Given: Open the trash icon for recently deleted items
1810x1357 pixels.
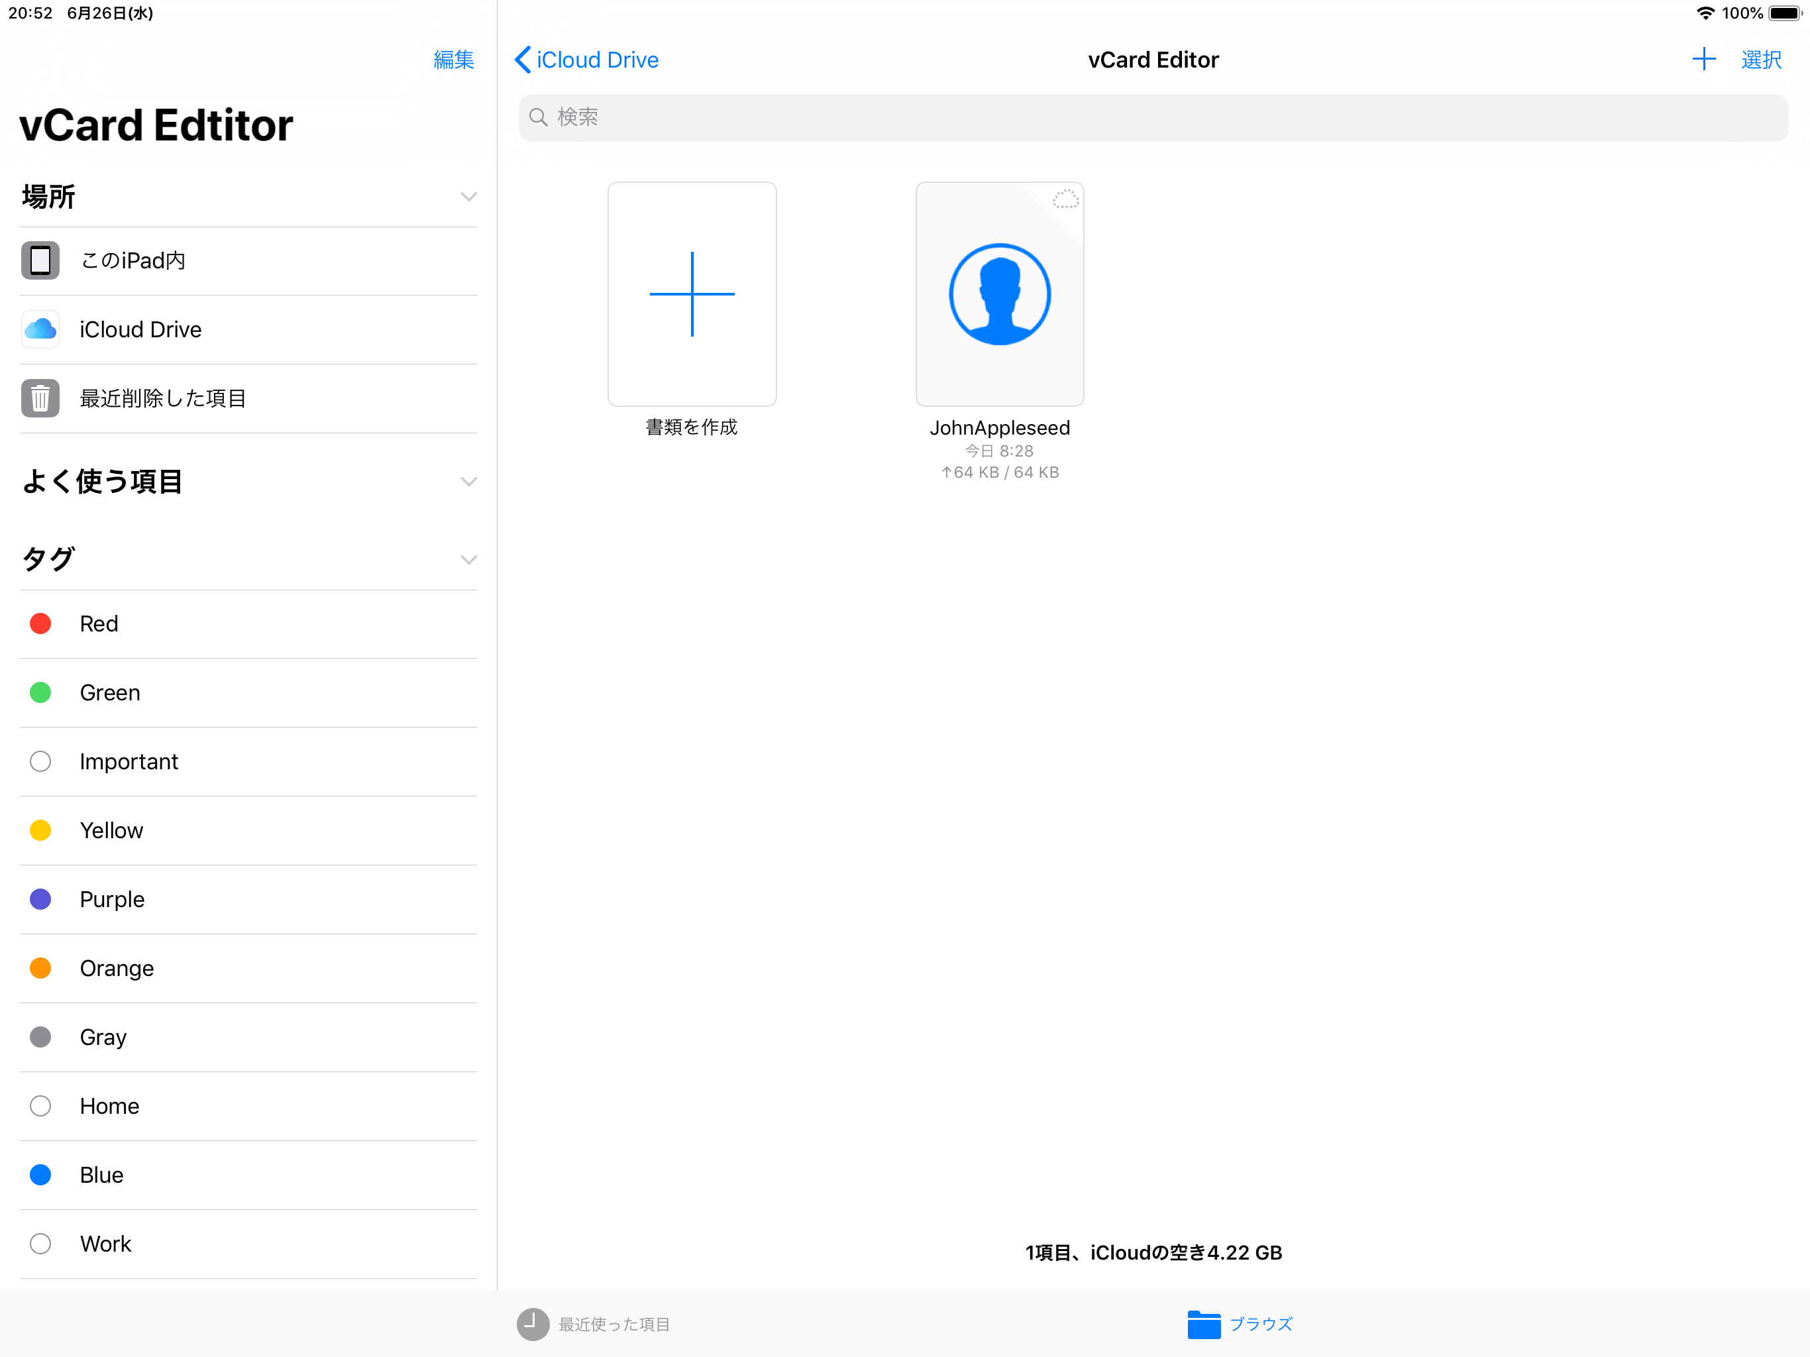Looking at the screenshot, I should [40, 398].
